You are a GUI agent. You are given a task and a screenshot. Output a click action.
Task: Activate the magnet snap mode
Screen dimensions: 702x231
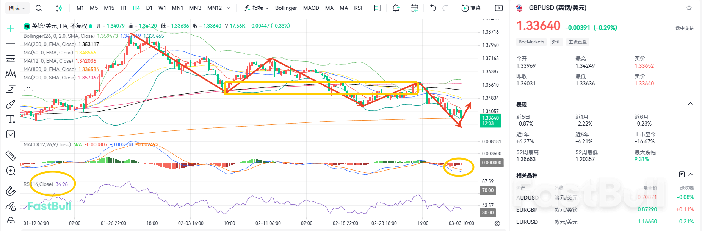[x=11, y=191]
